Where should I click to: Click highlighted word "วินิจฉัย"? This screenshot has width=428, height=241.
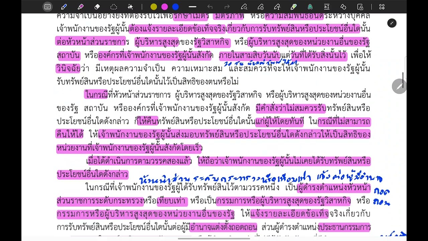(x=68, y=68)
